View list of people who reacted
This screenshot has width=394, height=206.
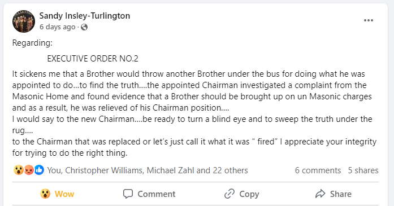148,170
